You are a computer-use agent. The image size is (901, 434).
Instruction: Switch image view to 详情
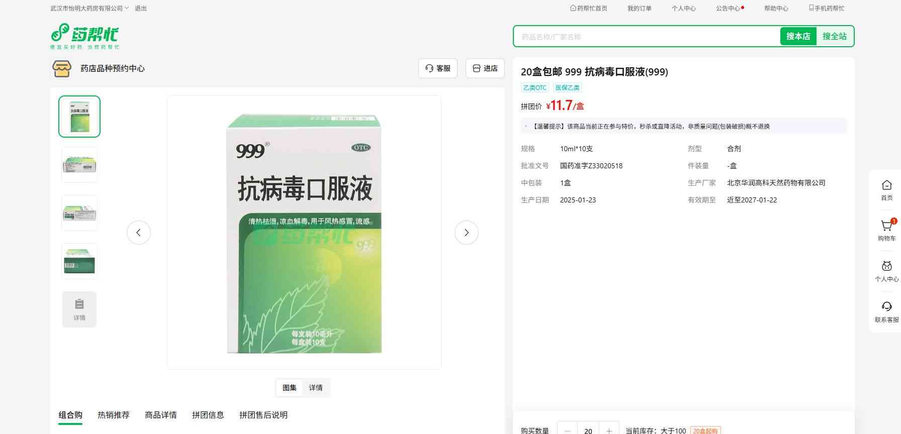(x=316, y=388)
